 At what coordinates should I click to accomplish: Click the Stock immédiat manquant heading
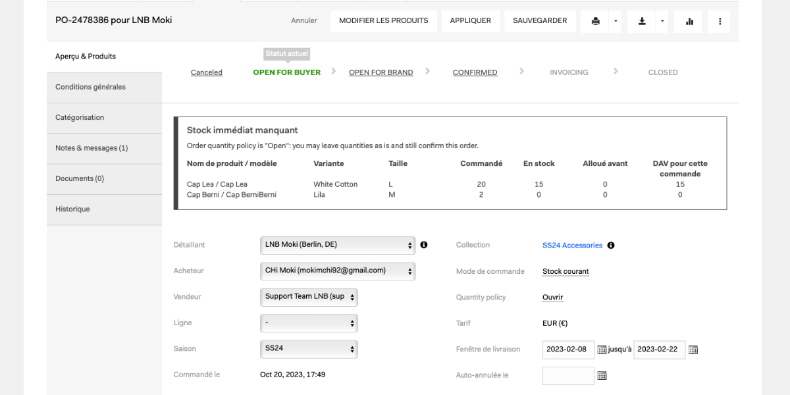point(242,130)
